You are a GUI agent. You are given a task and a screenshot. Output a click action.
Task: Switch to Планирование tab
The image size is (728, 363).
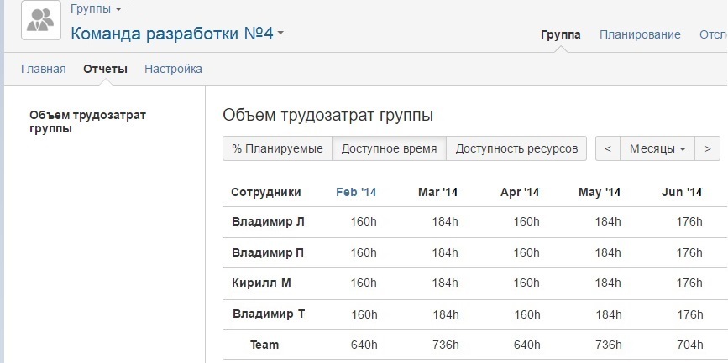tap(640, 34)
